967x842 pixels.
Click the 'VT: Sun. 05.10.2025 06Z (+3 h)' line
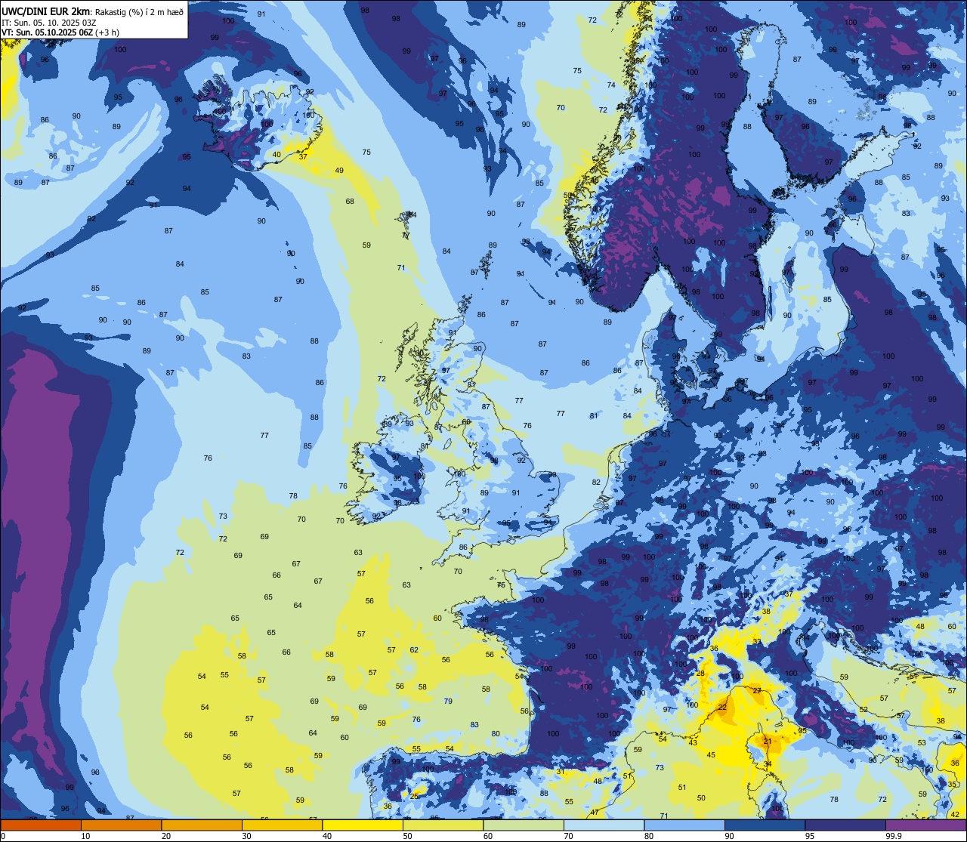tap(60, 32)
